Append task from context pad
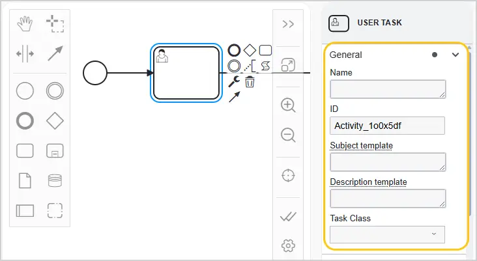The height and width of the screenshot is (261, 477). [x=265, y=50]
